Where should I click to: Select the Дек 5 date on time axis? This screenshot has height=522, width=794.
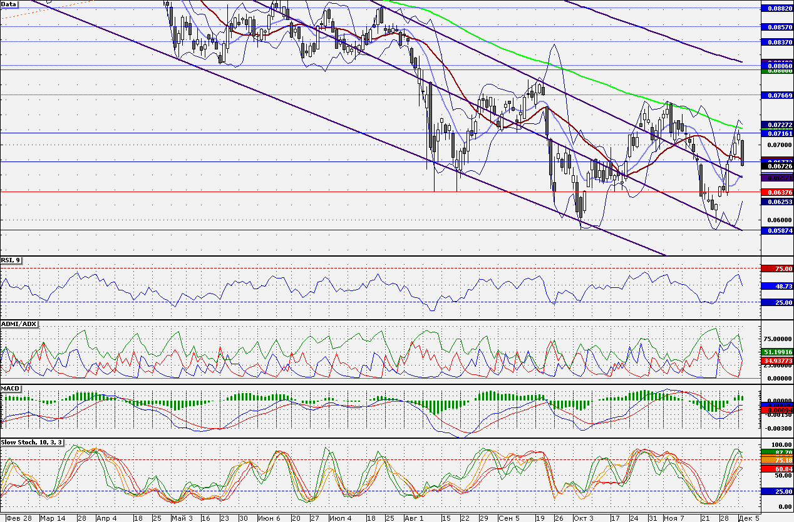pyautogui.click(x=750, y=518)
